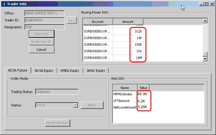Viewport: 216px width, 135px height.
Task: Select the account row with amount 100K
Action: click(113, 45)
